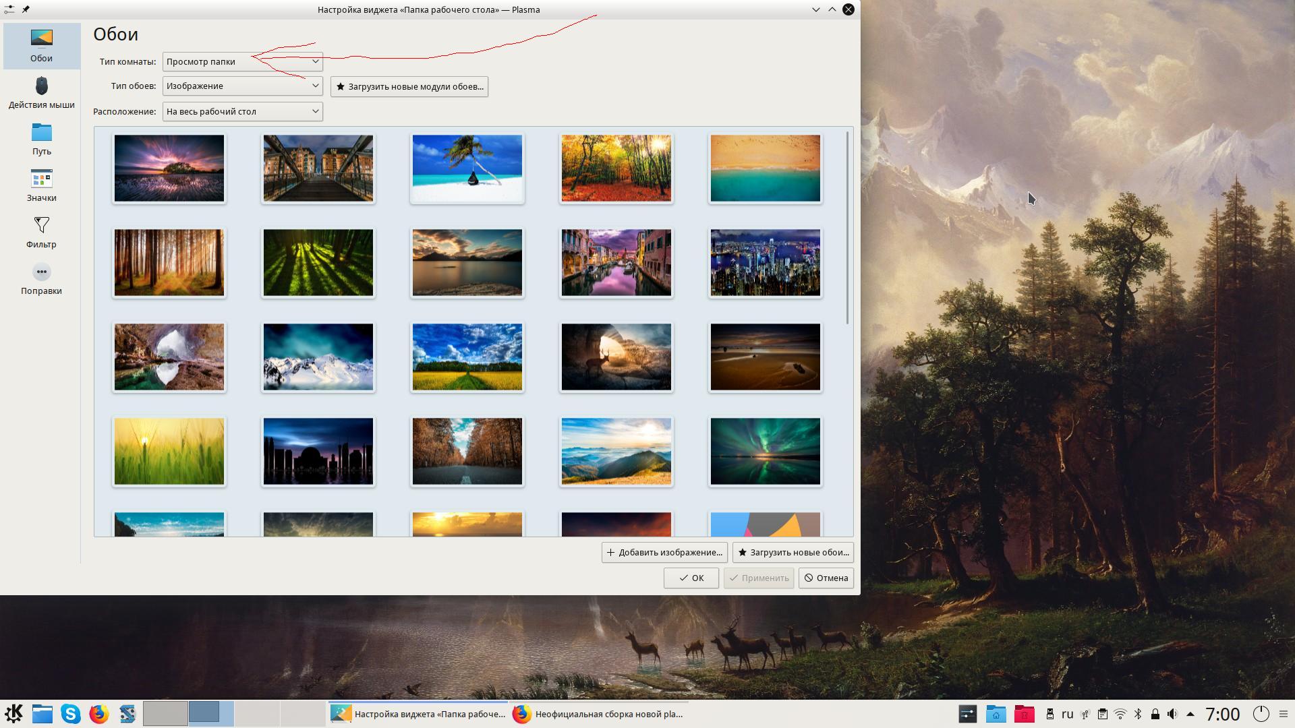Click the Добавить изображение button
The image size is (1295, 728).
point(664,552)
